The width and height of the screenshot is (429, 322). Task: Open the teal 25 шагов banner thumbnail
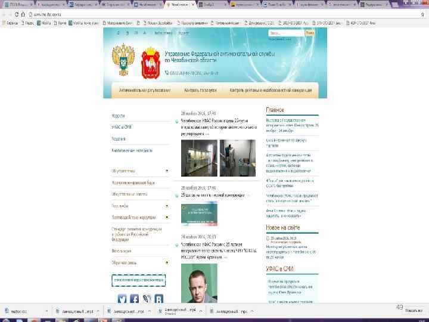(x=199, y=214)
